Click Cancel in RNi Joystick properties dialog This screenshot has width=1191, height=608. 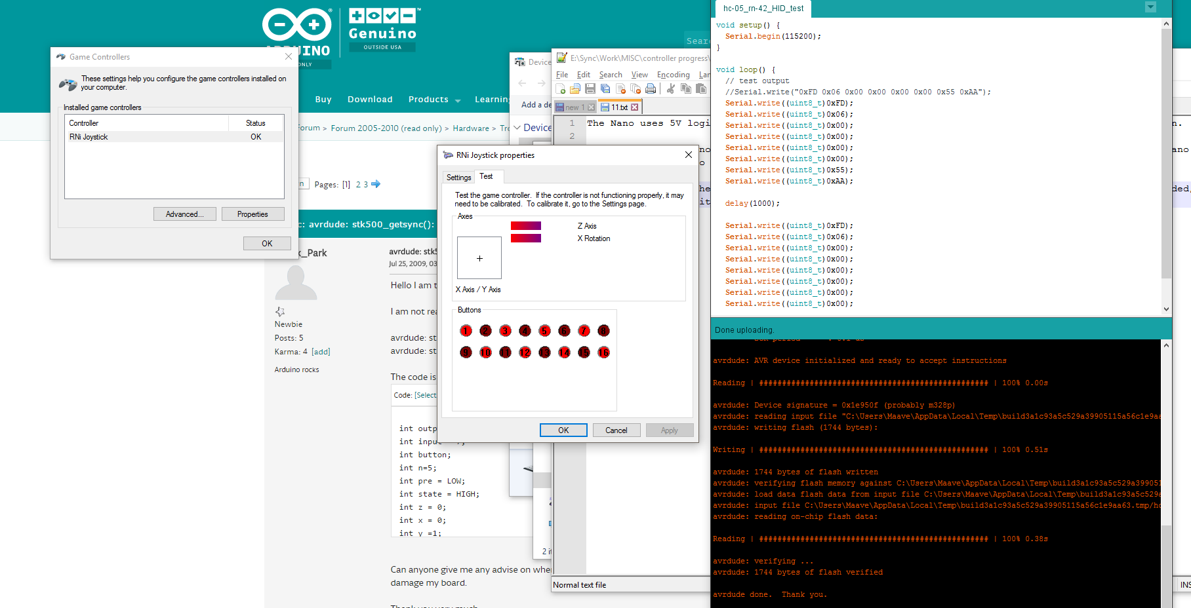(x=616, y=430)
